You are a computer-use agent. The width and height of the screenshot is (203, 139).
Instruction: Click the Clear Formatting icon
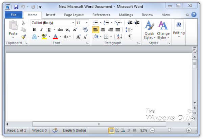85,30
